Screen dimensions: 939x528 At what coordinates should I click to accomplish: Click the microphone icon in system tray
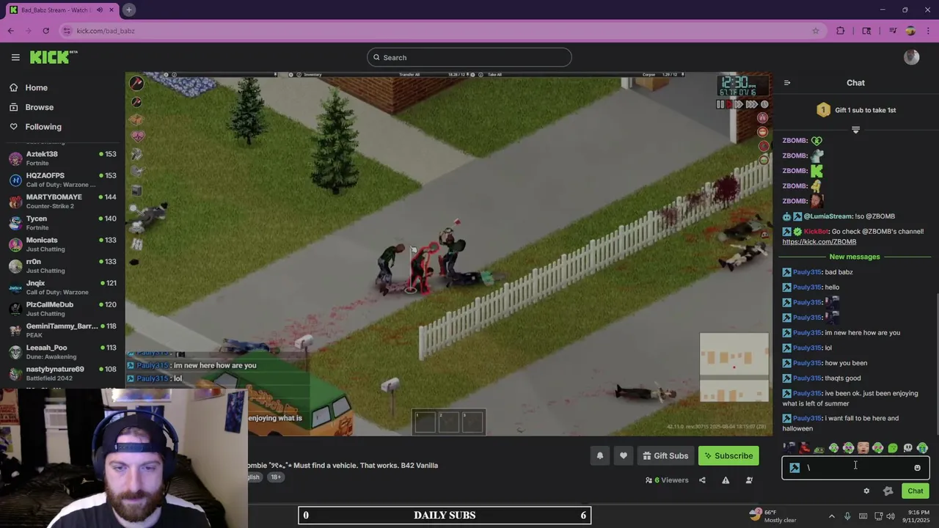pyautogui.click(x=847, y=516)
